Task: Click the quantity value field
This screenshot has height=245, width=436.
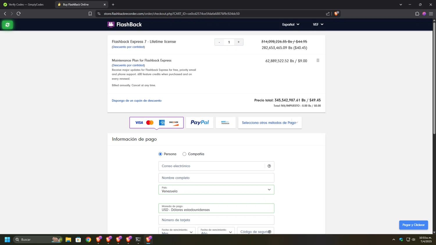Action: (229, 42)
